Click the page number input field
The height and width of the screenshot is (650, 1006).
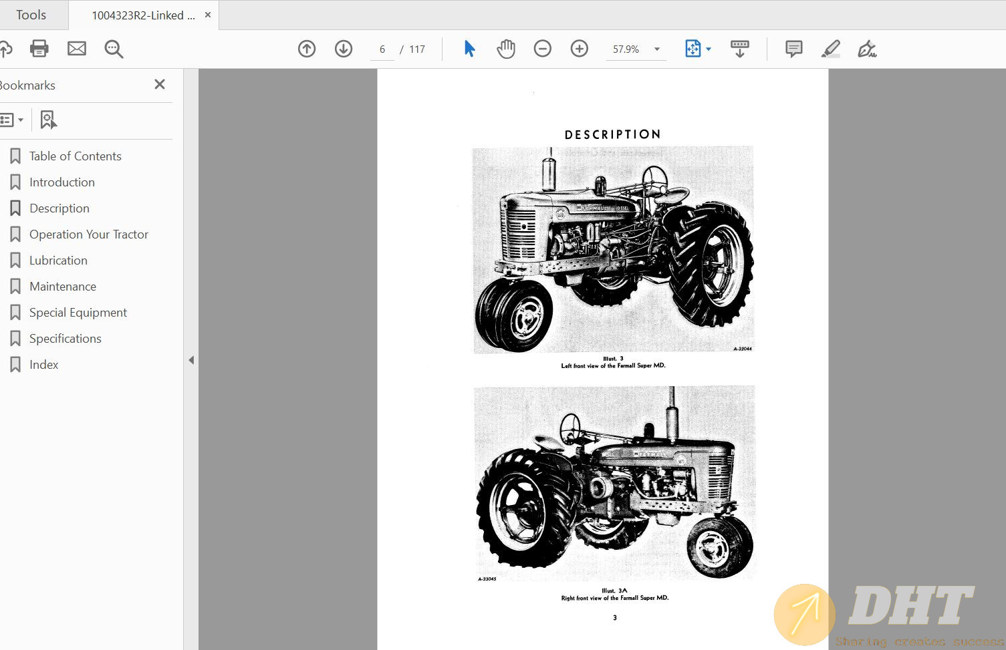[382, 49]
